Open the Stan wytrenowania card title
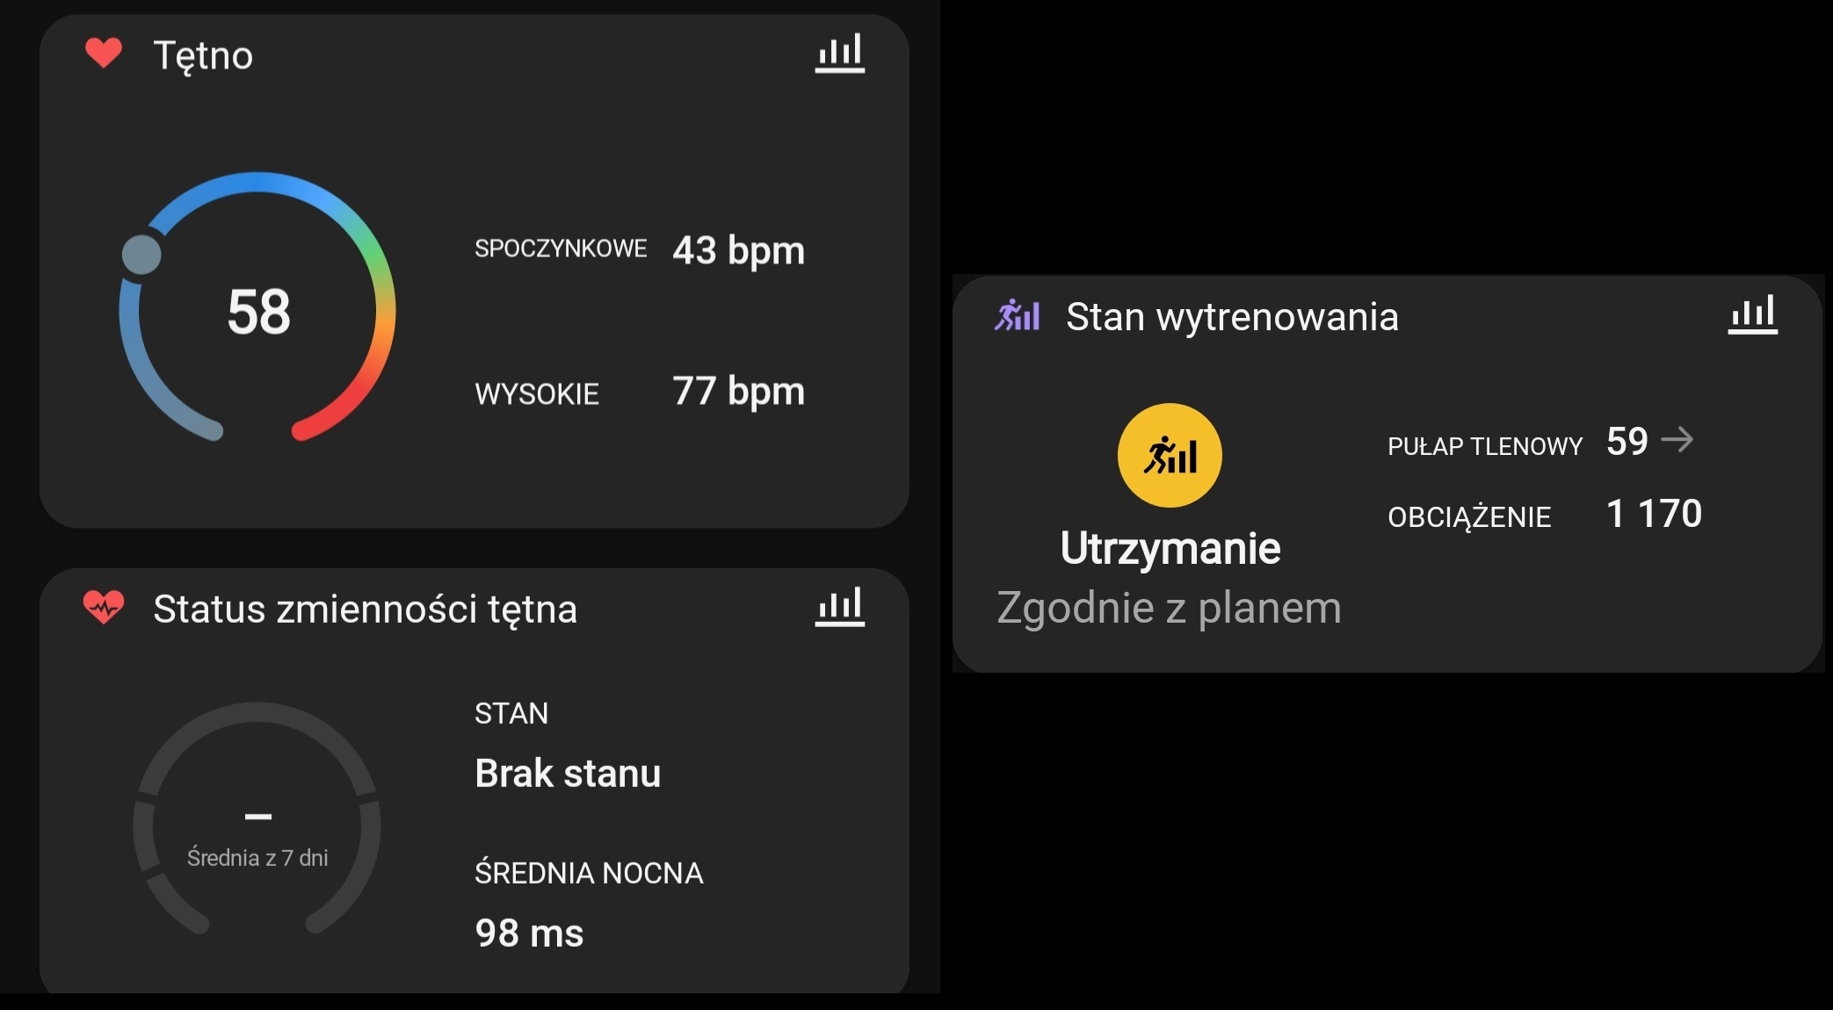The image size is (1833, 1010). coord(1231,317)
